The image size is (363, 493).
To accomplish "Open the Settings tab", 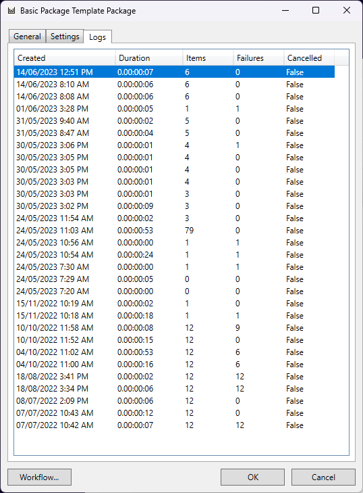I will point(65,37).
